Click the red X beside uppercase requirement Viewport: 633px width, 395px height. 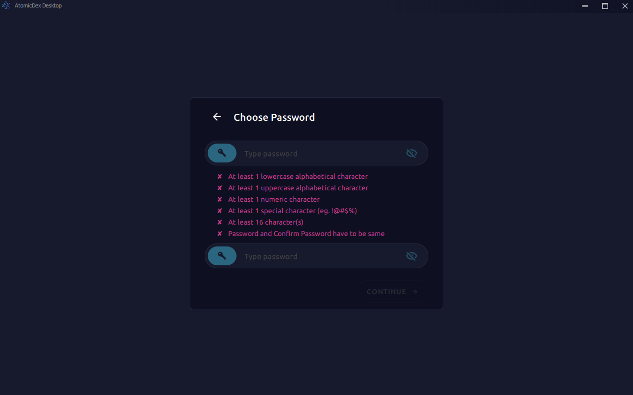pos(220,188)
